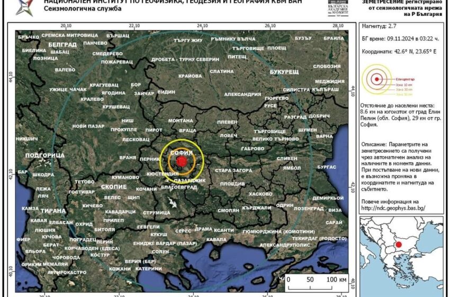Click the СКОПИЕ city label on the map

(x=113, y=187)
